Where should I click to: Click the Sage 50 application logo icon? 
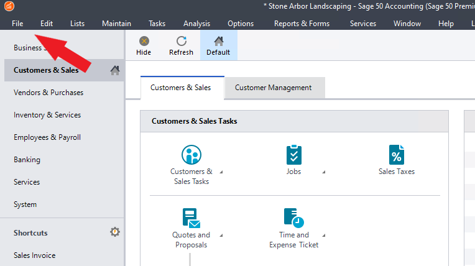coord(9,6)
